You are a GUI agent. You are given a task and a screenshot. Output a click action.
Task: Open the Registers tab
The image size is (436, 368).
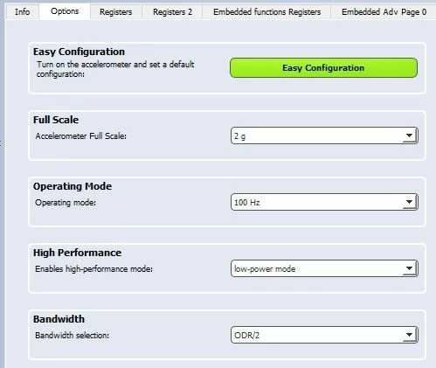click(x=115, y=12)
